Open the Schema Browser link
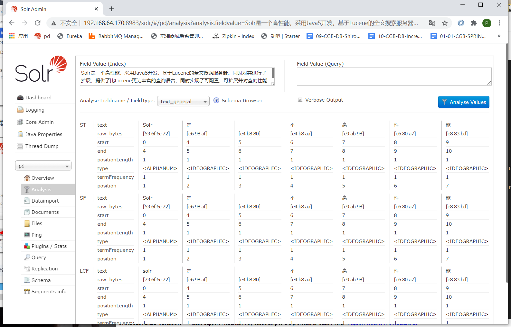511x327 pixels. [x=242, y=101]
